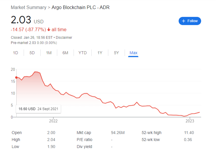Screen dimensions: 216x155
Task: Click the 2023 label on chart axis
Action: (x=190, y=121)
